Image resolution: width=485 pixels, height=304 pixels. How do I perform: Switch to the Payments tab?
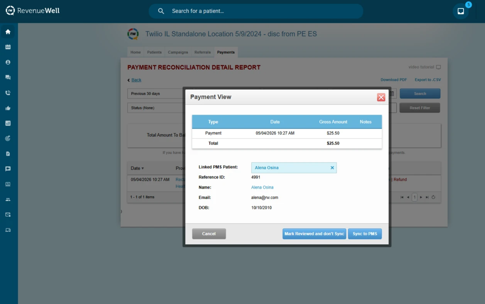(x=226, y=52)
